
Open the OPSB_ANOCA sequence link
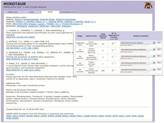pos(13,118)
